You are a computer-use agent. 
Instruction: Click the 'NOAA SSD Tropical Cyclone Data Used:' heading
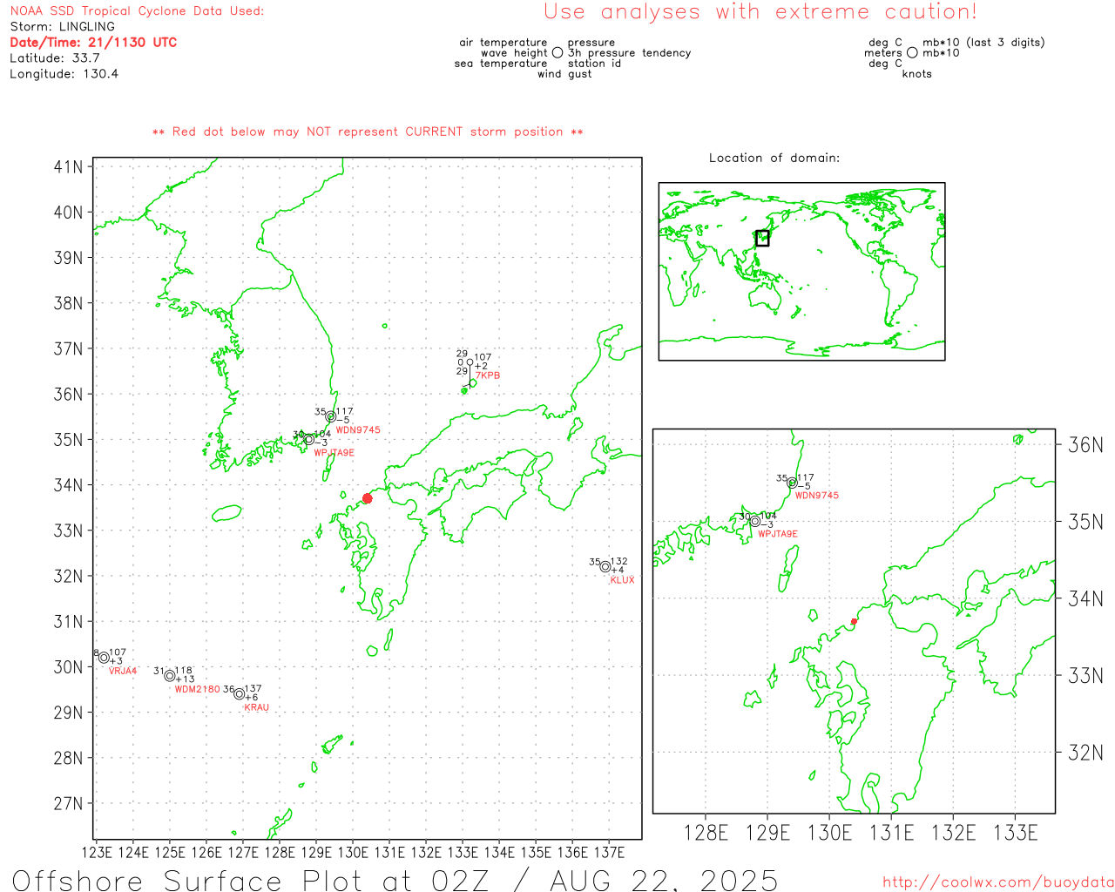point(137,11)
